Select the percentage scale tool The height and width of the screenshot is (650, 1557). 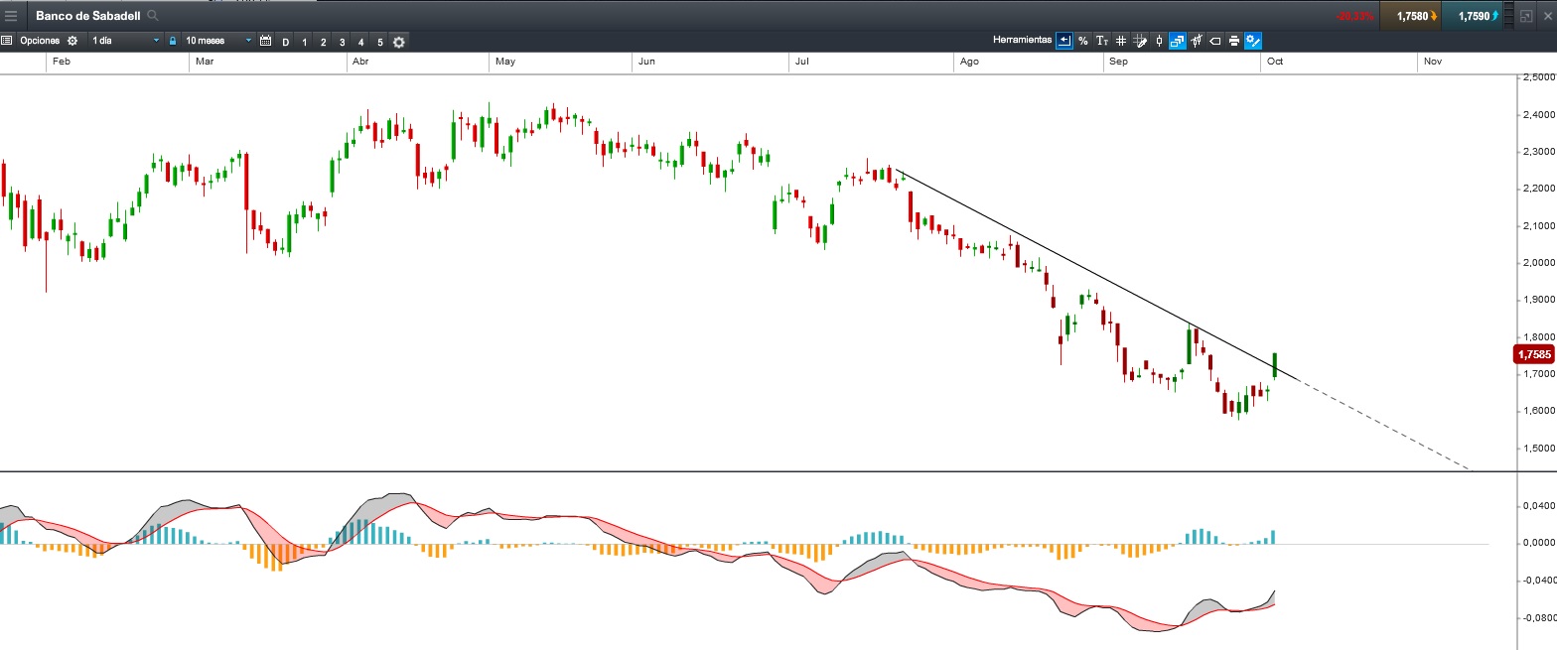click(1083, 41)
